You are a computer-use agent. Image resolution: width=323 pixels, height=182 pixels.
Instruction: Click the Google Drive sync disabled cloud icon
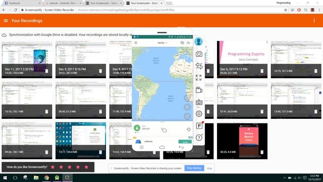(x=4, y=35)
